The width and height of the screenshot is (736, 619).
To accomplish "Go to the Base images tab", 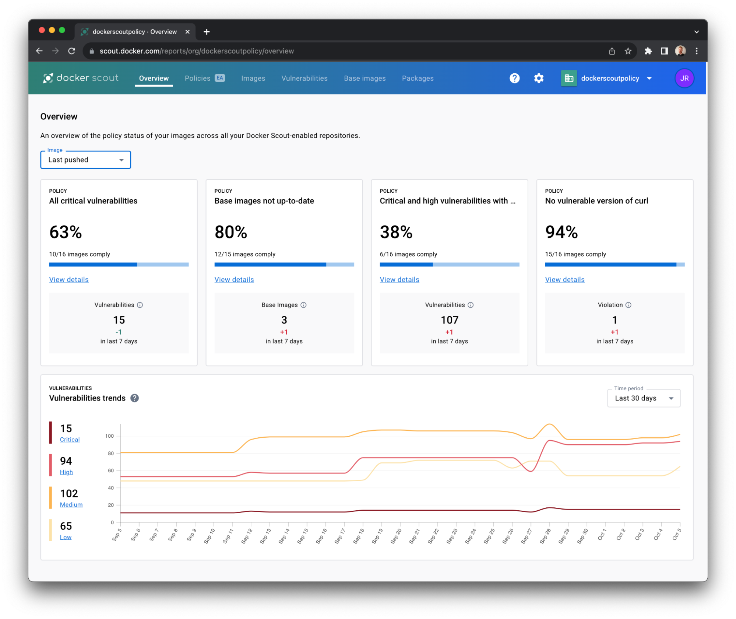I will [x=365, y=78].
